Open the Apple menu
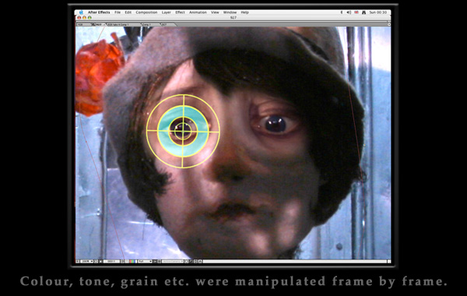Screen dimensions: 467x296 click(81, 12)
